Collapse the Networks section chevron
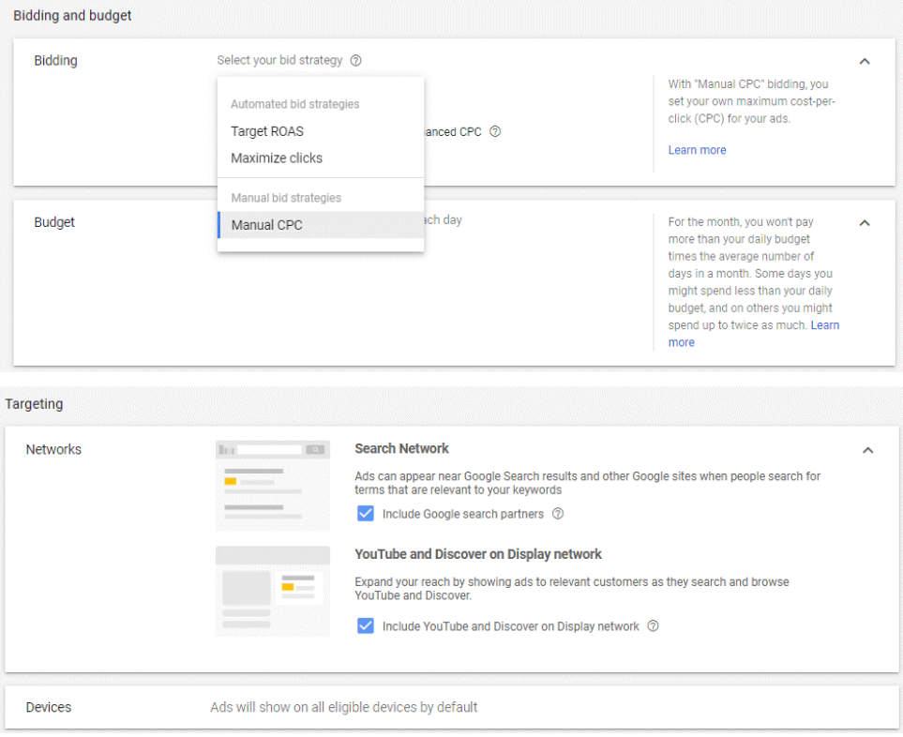This screenshot has width=903, height=737. 868,450
